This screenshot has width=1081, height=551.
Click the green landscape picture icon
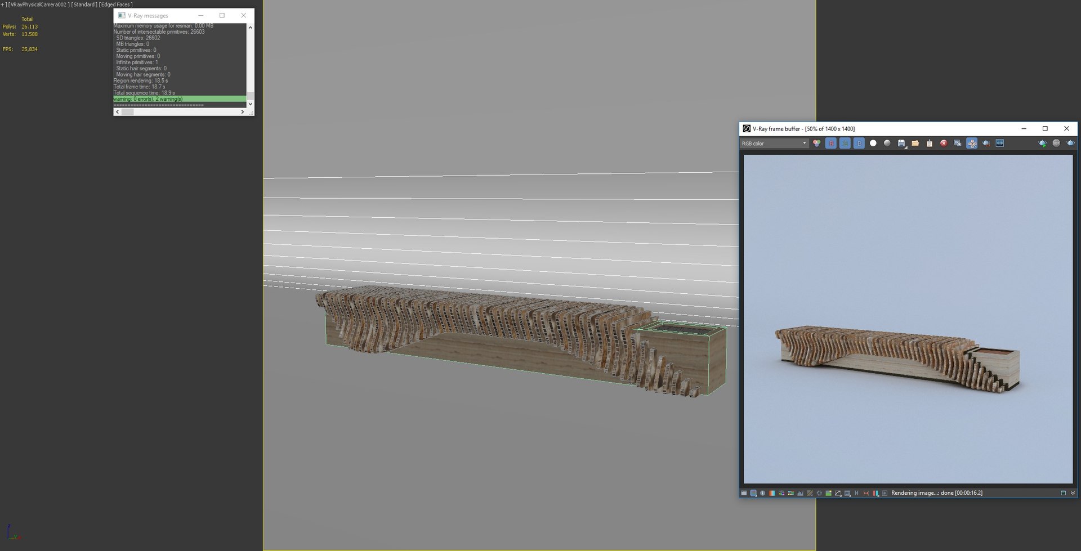click(828, 493)
